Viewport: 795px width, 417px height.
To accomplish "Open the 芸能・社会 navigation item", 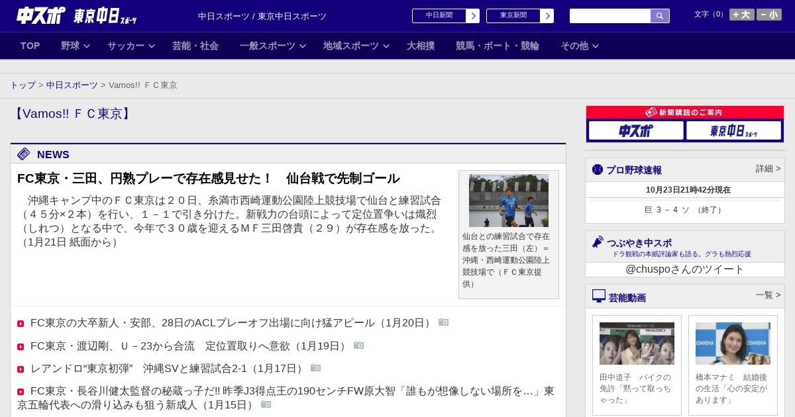I will point(195,46).
